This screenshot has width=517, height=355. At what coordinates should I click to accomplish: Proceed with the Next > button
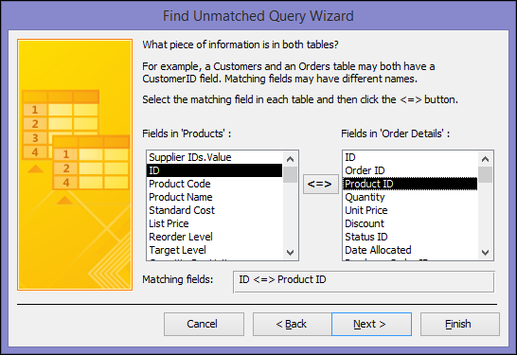tap(371, 324)
